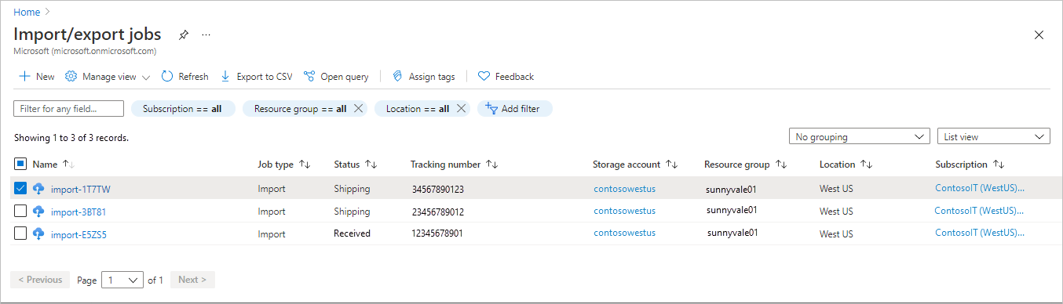
Task: Select tracking number 12345678901
Action: (438, 233)
